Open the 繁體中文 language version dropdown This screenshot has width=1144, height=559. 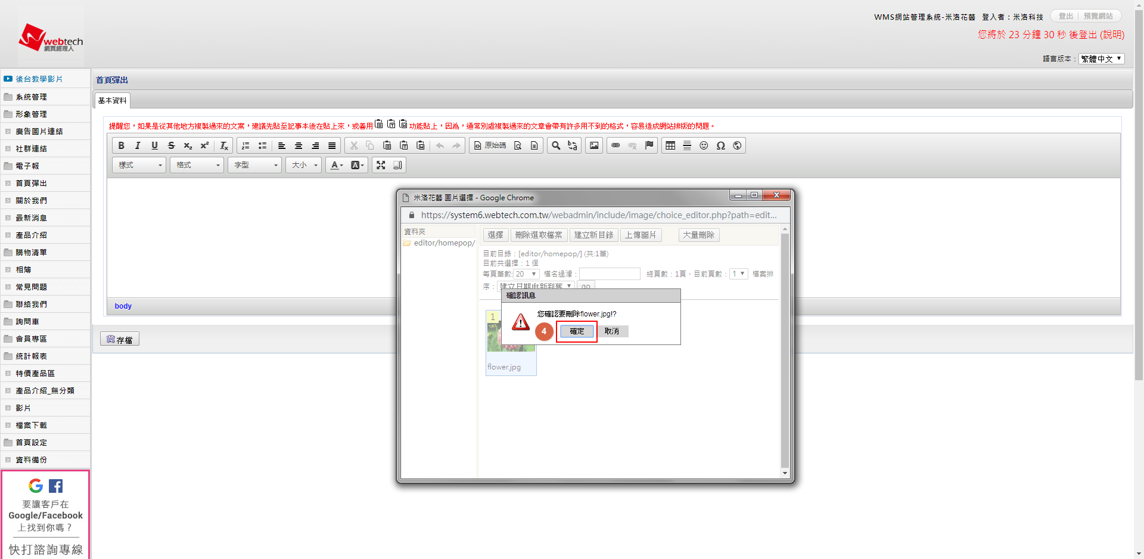pos(1101,58)
